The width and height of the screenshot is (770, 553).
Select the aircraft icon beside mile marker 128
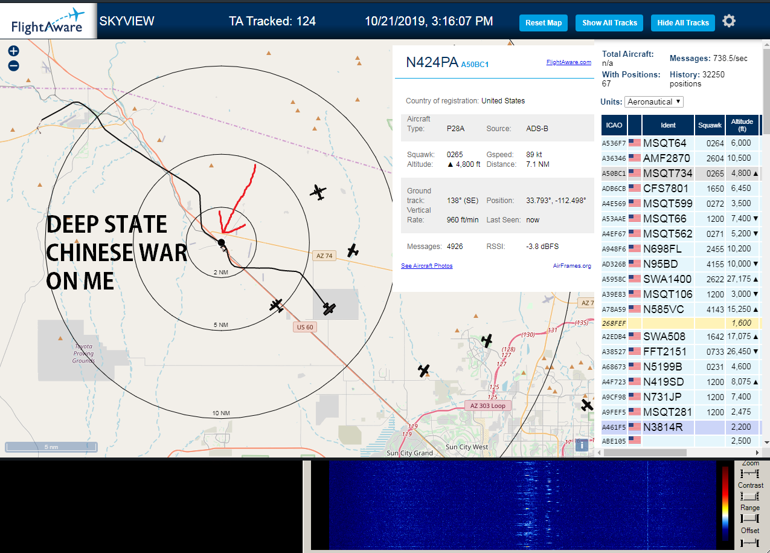coord(487,341)
